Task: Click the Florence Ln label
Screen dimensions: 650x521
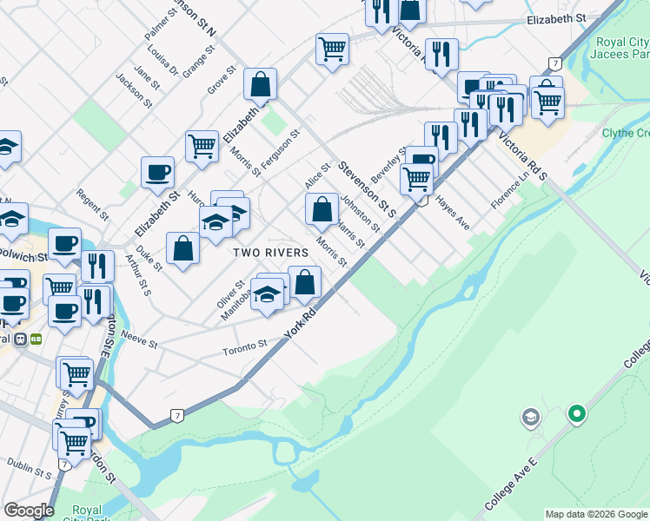Action: click(510, 190)
